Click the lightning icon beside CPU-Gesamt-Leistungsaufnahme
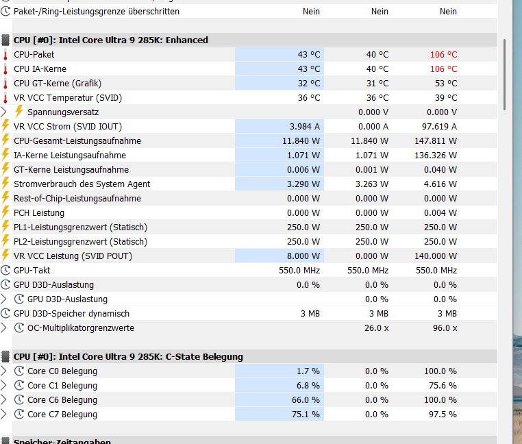The width and height of the screenshot is (522, 444). click(5, 140)
